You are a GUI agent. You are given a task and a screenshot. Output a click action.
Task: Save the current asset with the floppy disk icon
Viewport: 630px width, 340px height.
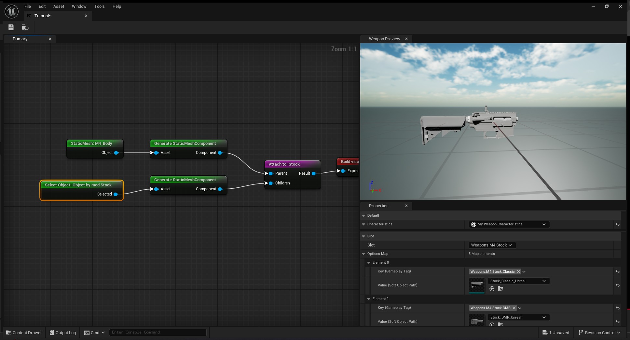click(x=11, y=27)
